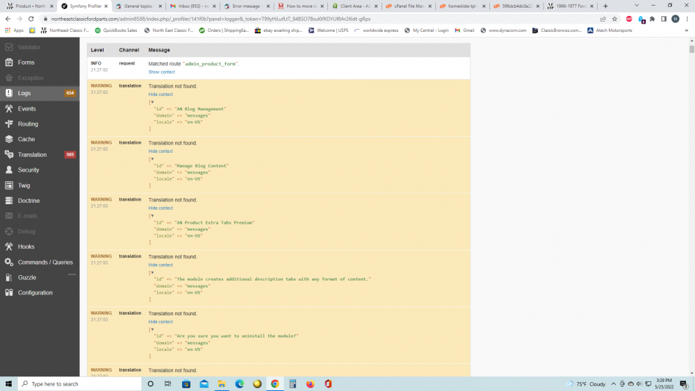Bookmark this page with the star icon
This screenshot has width=695, height=391.
(x=615, y=19)
